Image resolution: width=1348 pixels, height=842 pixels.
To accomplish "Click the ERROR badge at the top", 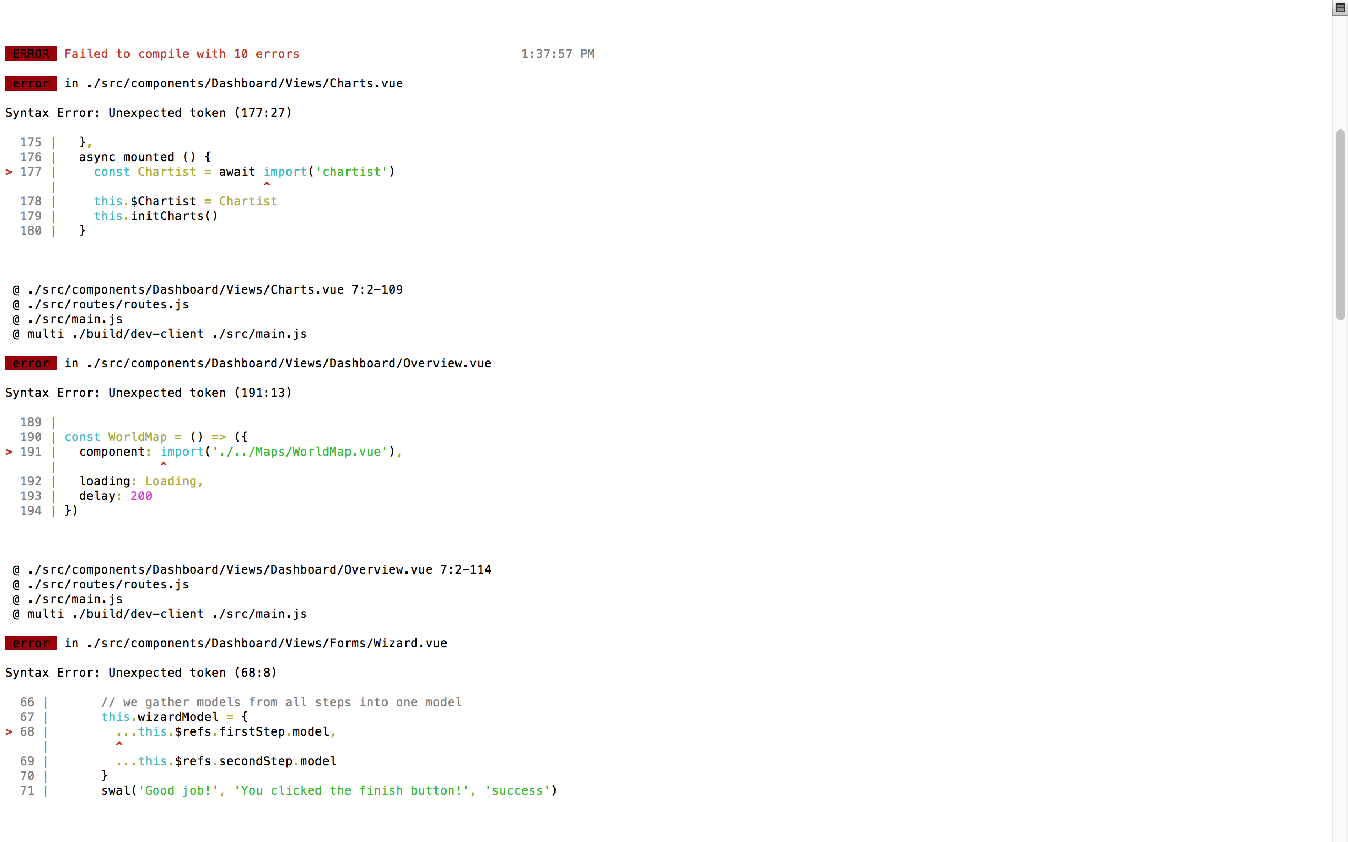I will pyautogui.click(x=31, y=54).
